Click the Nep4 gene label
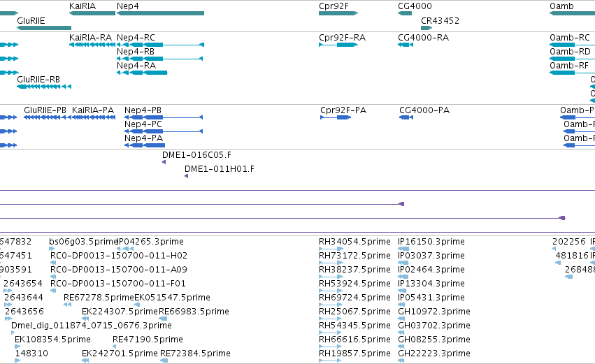This screenshot has width=595, height=364. [127, 6]
